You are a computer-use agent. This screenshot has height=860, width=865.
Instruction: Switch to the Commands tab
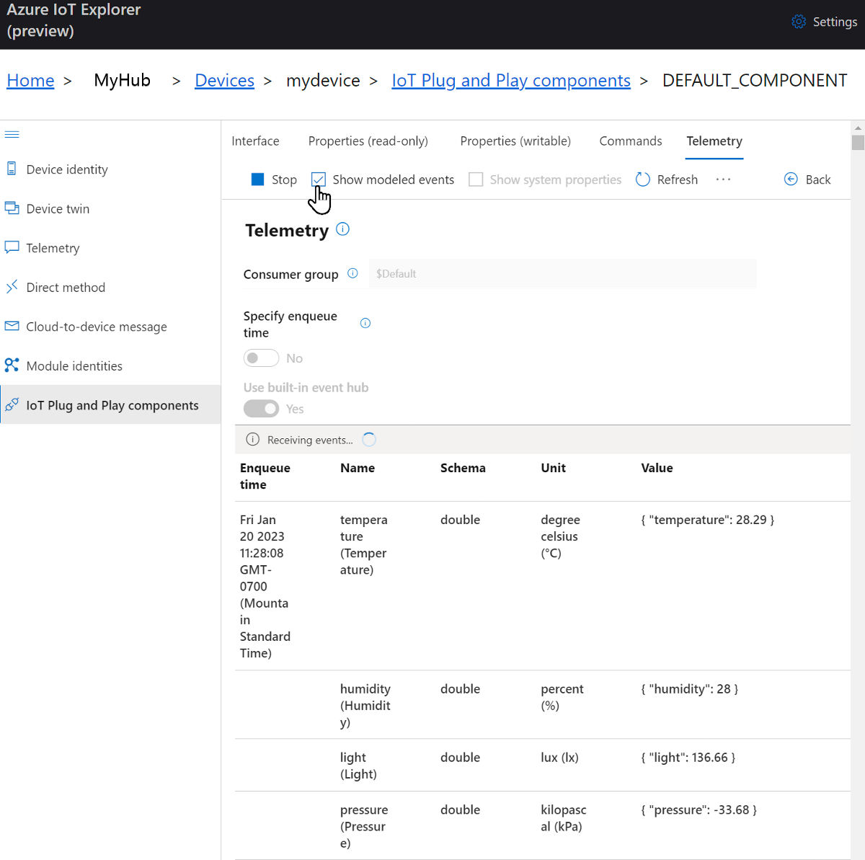tap(630, 141)
